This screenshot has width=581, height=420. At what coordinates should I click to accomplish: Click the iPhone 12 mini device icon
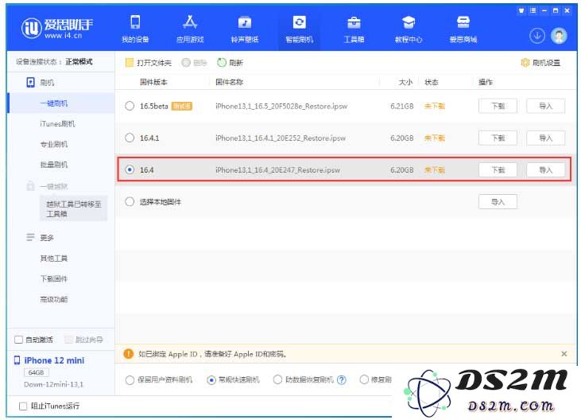[x=17, y=360]
